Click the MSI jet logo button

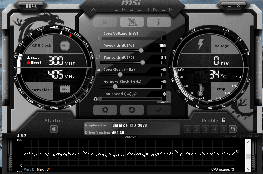click(132, 22)
